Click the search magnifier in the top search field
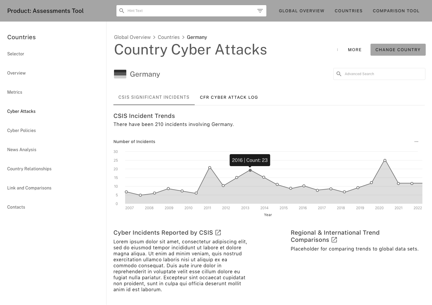 pos(122,10)
